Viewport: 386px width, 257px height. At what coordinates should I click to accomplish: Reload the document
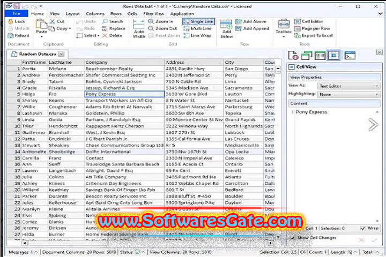(18, 36)
